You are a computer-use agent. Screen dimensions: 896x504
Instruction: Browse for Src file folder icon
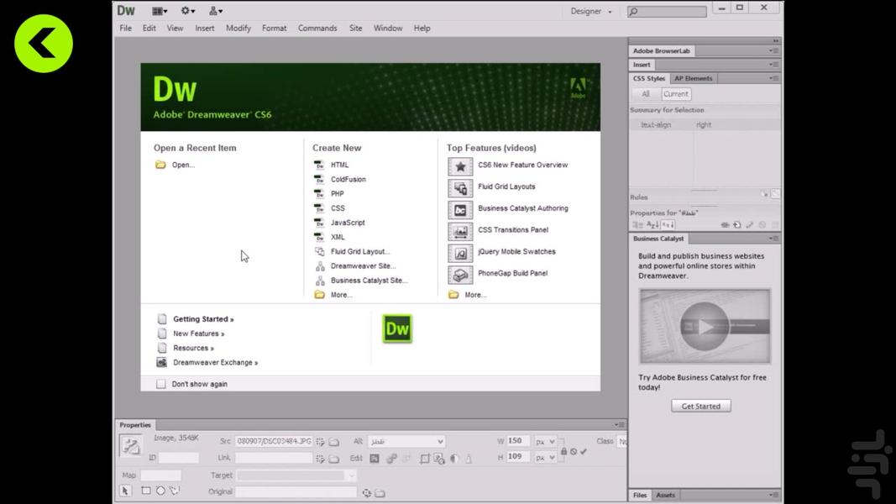tap(334, 442)
